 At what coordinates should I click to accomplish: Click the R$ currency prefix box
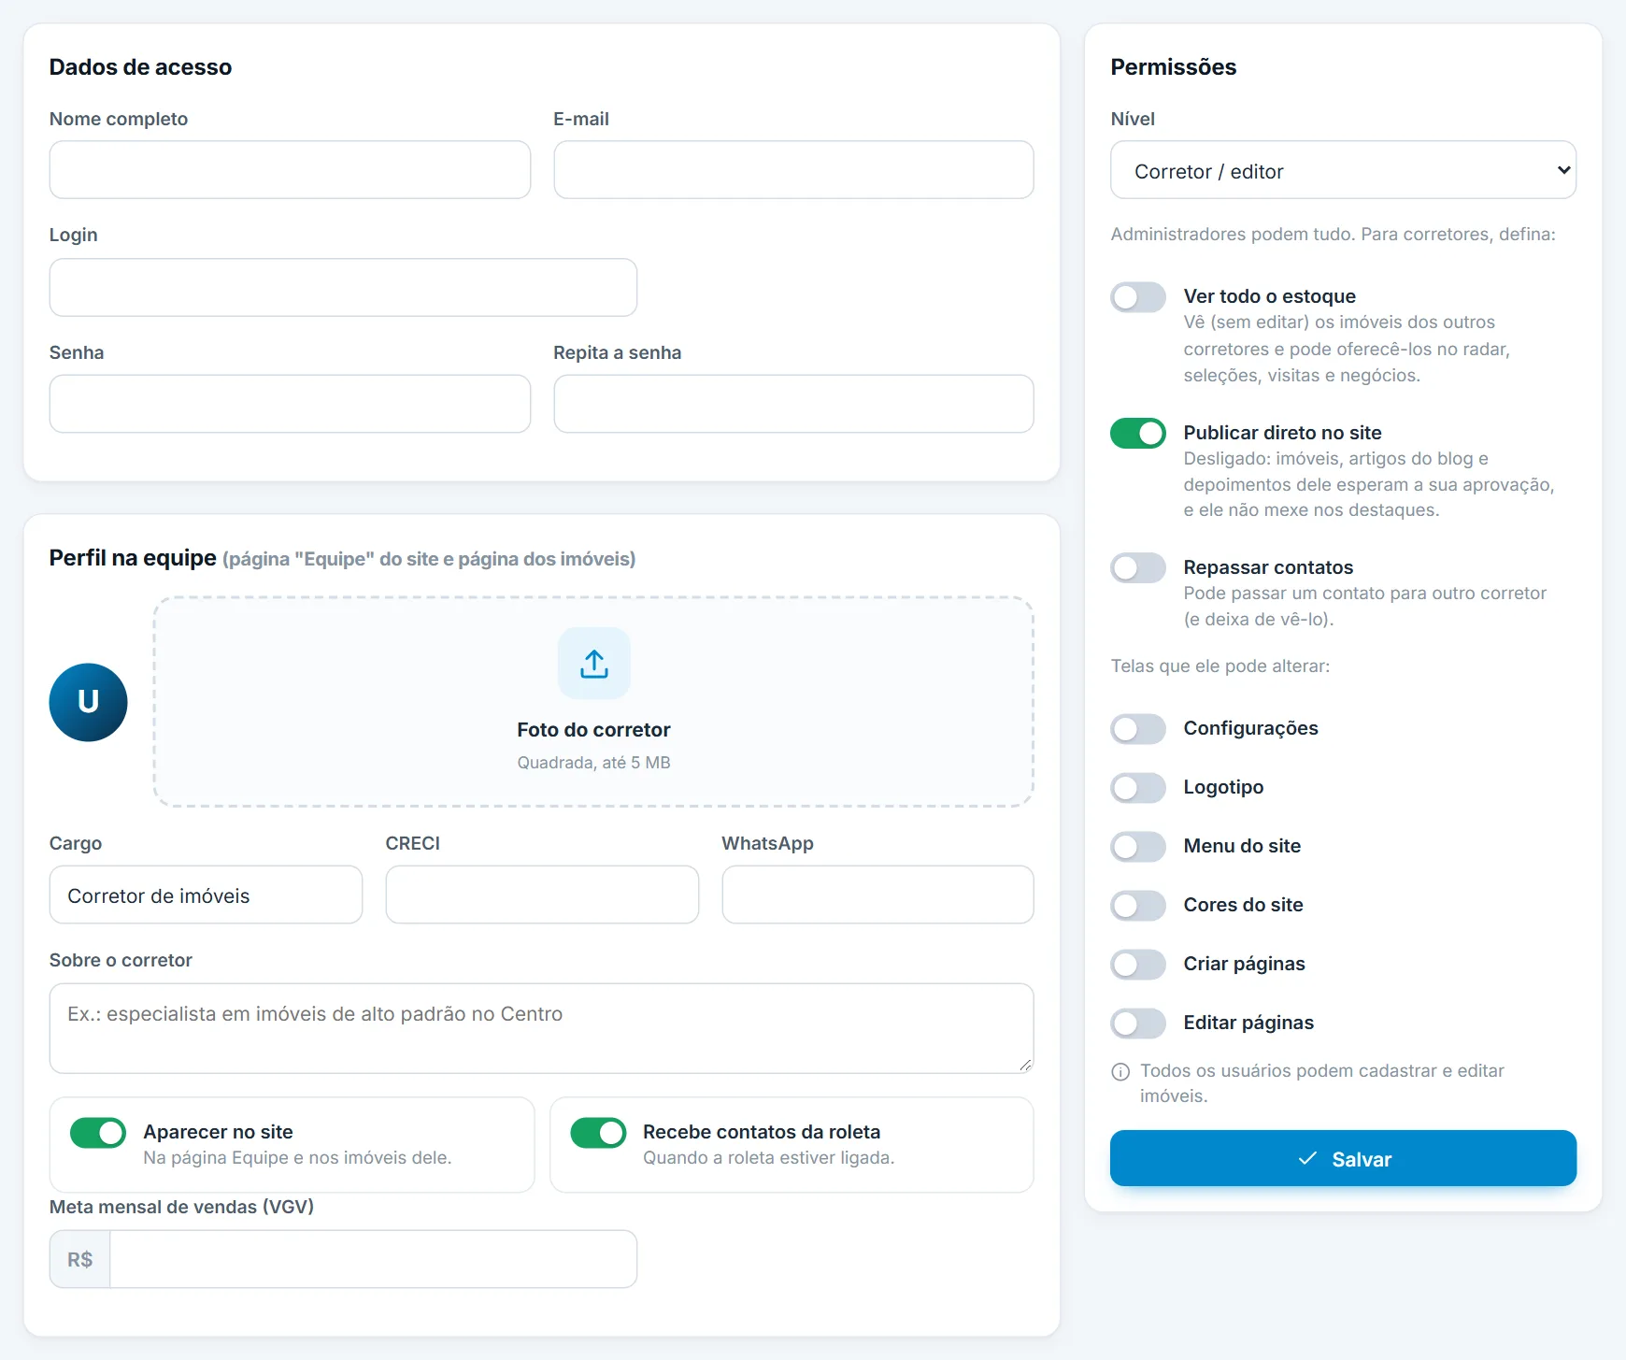click(x=80, y=1259)
